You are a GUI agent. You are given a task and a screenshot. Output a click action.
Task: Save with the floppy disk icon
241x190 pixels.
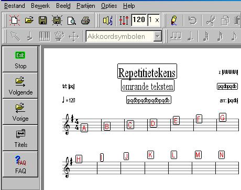[43, 20]
